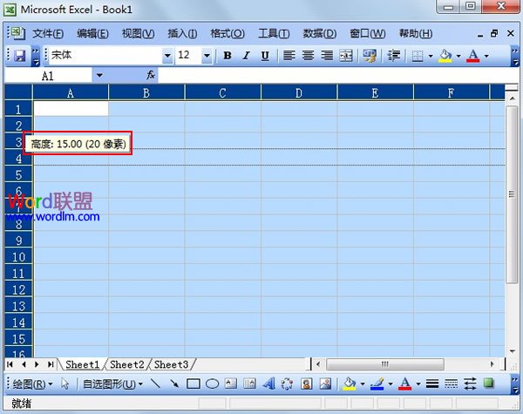Image resolution: width=523 pixels, height=414 pixels.
Task: Insert picture from file
Action: point(325,384)
